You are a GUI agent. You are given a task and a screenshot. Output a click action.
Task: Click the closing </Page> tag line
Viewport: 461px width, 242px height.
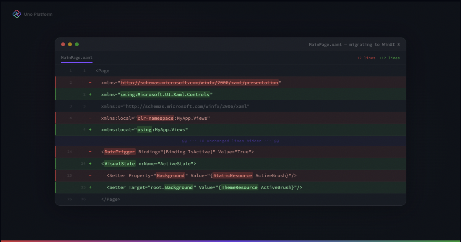(x=110, y=199)
